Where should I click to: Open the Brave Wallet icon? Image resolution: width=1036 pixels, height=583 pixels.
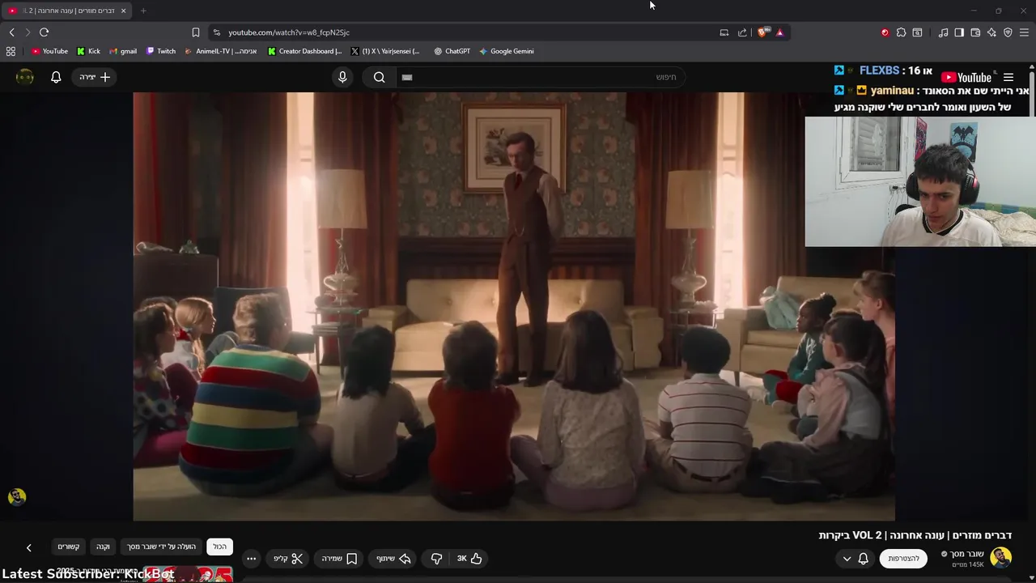point(975,32)
